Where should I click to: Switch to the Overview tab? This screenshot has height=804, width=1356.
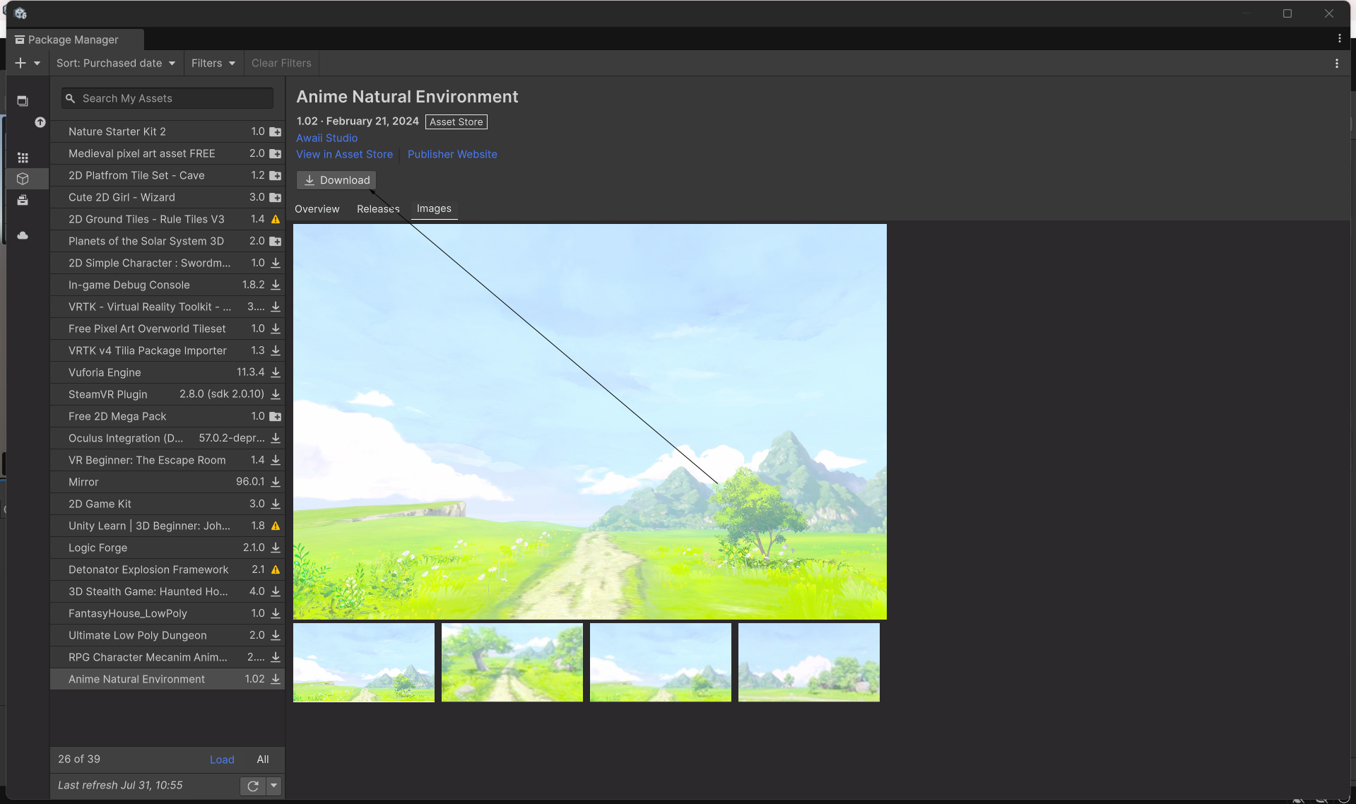coord(317,209)
